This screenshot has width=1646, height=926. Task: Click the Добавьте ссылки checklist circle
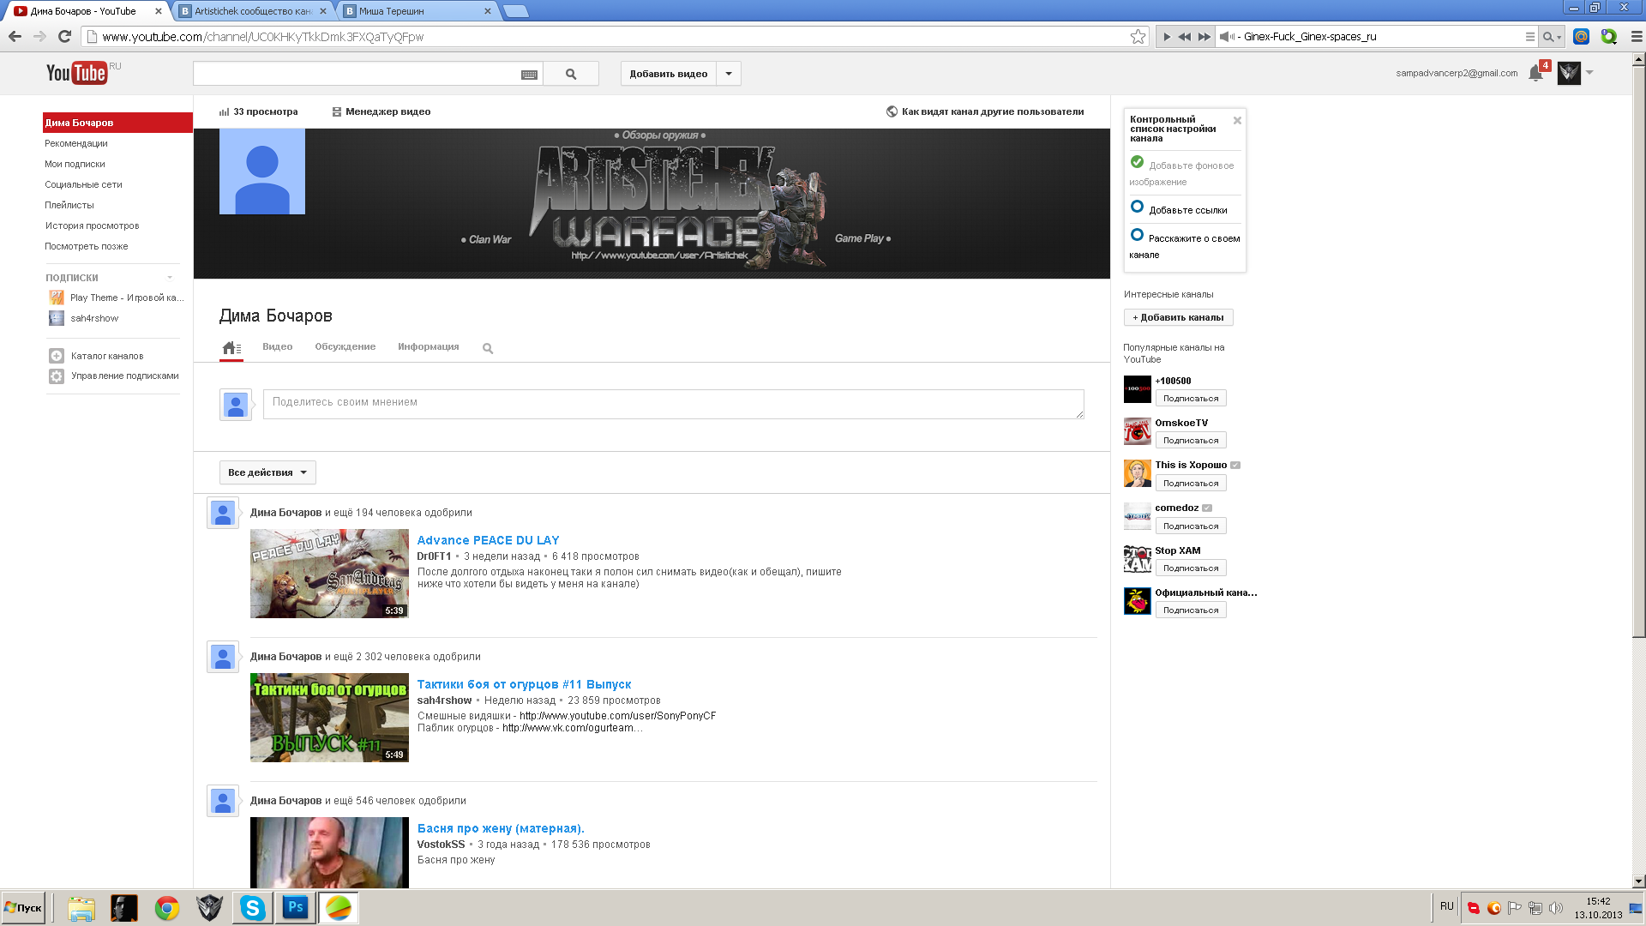click(1137, 207)
